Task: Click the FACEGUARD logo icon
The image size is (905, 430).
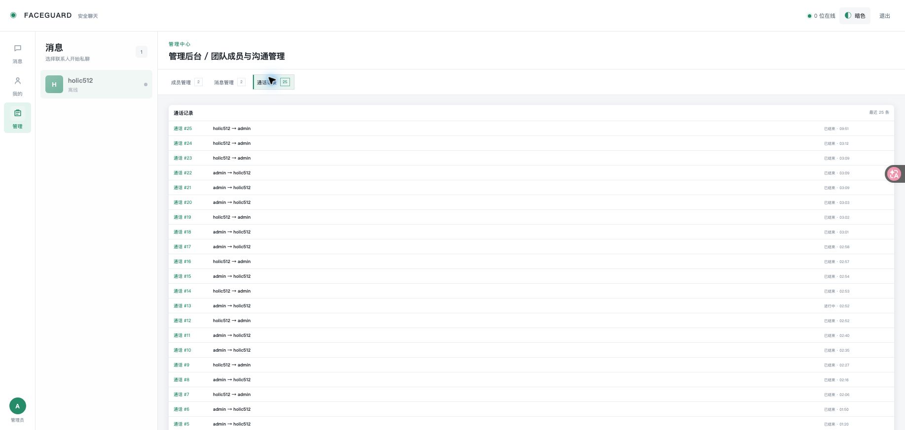Action: coord(13,15)
